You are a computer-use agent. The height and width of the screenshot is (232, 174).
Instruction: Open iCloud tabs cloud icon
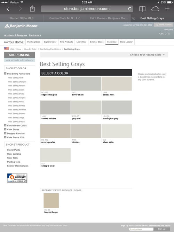pyautogui.click(x=155, y=9)
